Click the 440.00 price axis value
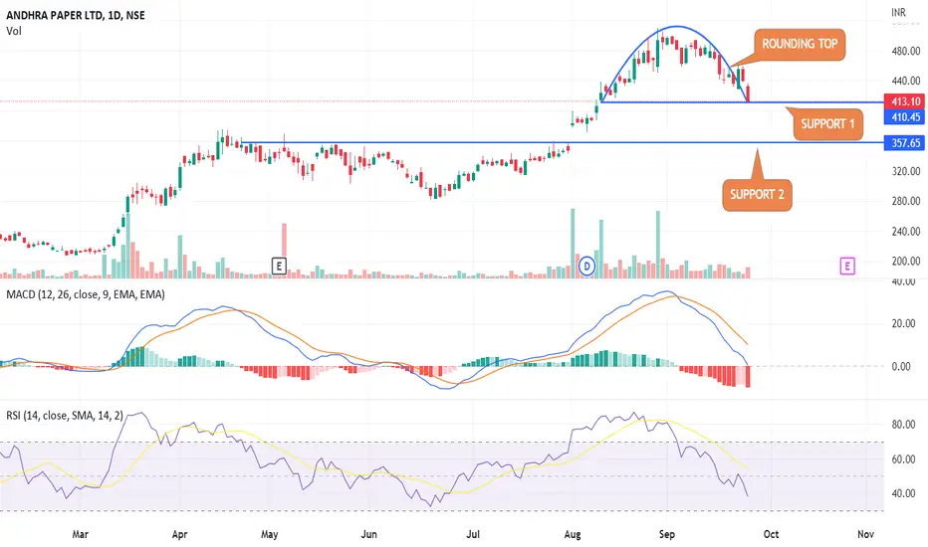928x547 pixels. (906, 81)
